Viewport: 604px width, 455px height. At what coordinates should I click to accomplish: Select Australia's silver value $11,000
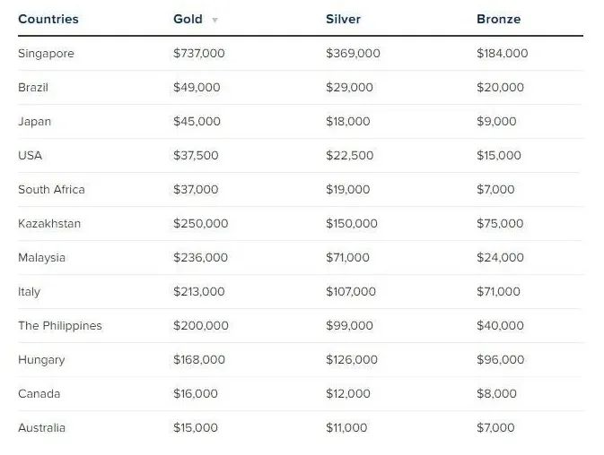pos(346,427)
